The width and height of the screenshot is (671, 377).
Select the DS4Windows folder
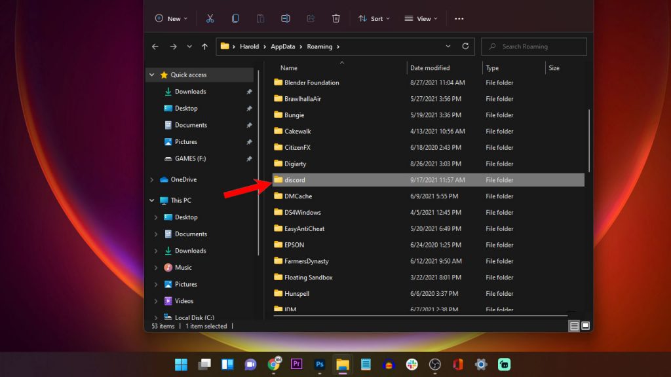(x=303, y=213)
